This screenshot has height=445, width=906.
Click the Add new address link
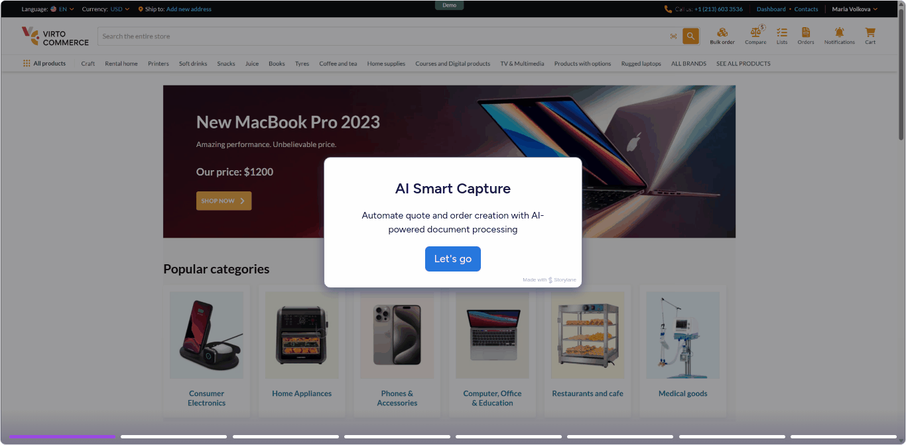[x=189, y=9]
